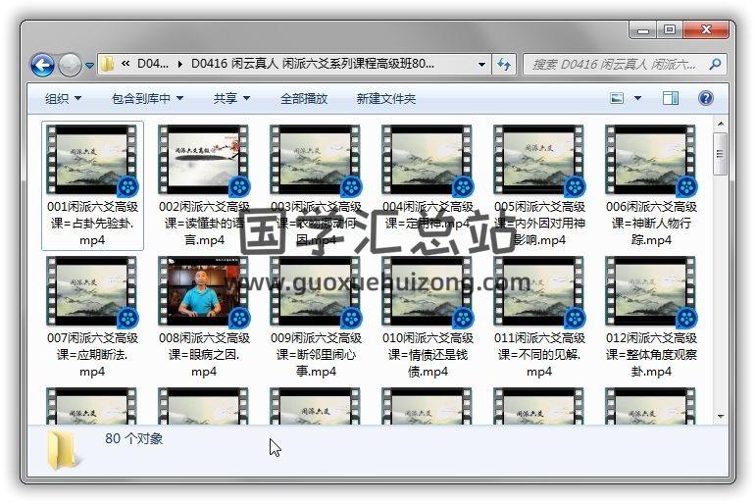Open the 组织 menu

(x=63, y=99)
